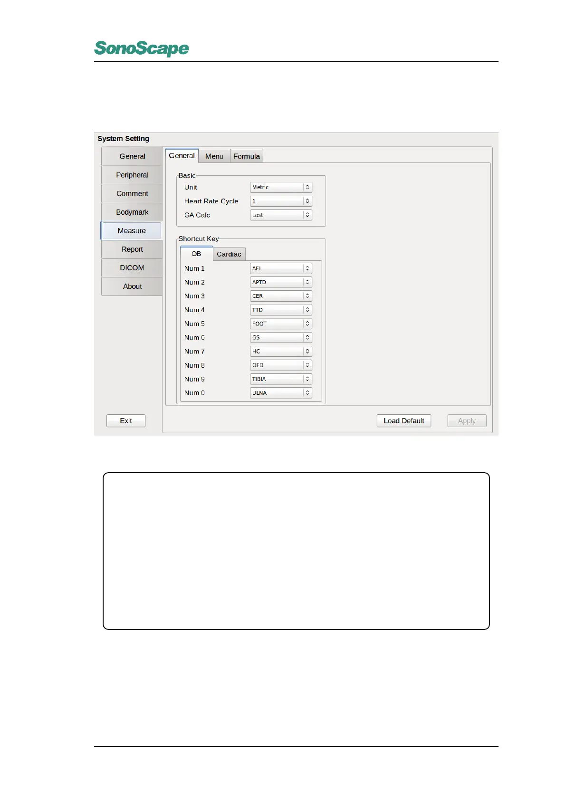This screenshot has width=566, height=800.
Task: Click the System Setting window title
Action: [124, 139]
